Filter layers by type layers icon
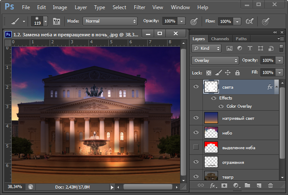 (x=250, y=48)
